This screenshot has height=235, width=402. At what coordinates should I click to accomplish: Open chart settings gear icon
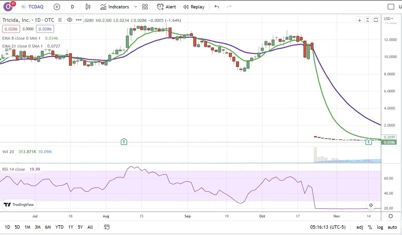coord(391,216)
